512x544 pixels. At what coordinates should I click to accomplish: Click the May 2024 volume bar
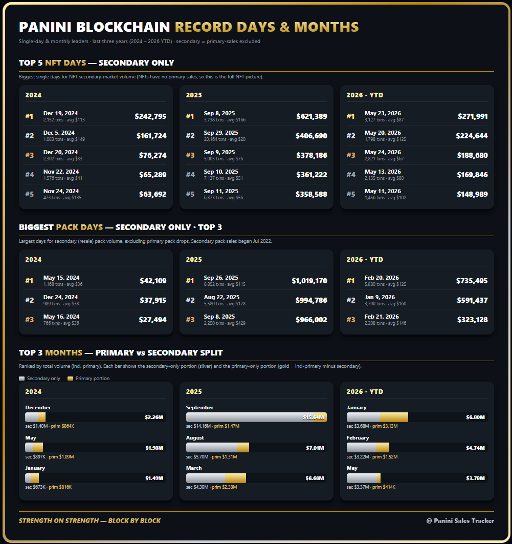[x=96, y=448]
